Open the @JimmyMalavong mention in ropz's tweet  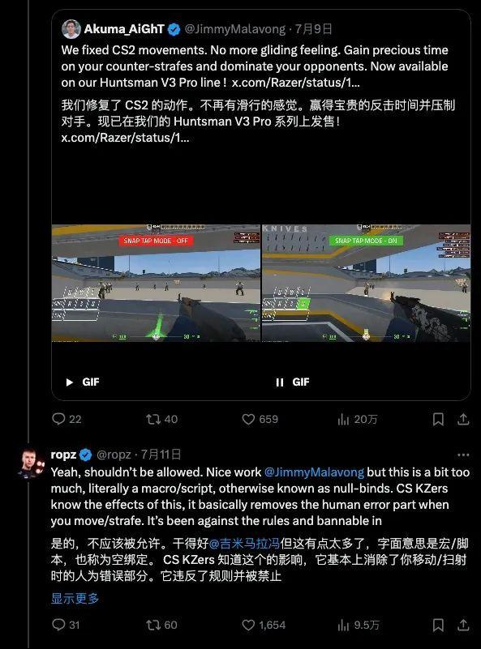coord(314,472)
